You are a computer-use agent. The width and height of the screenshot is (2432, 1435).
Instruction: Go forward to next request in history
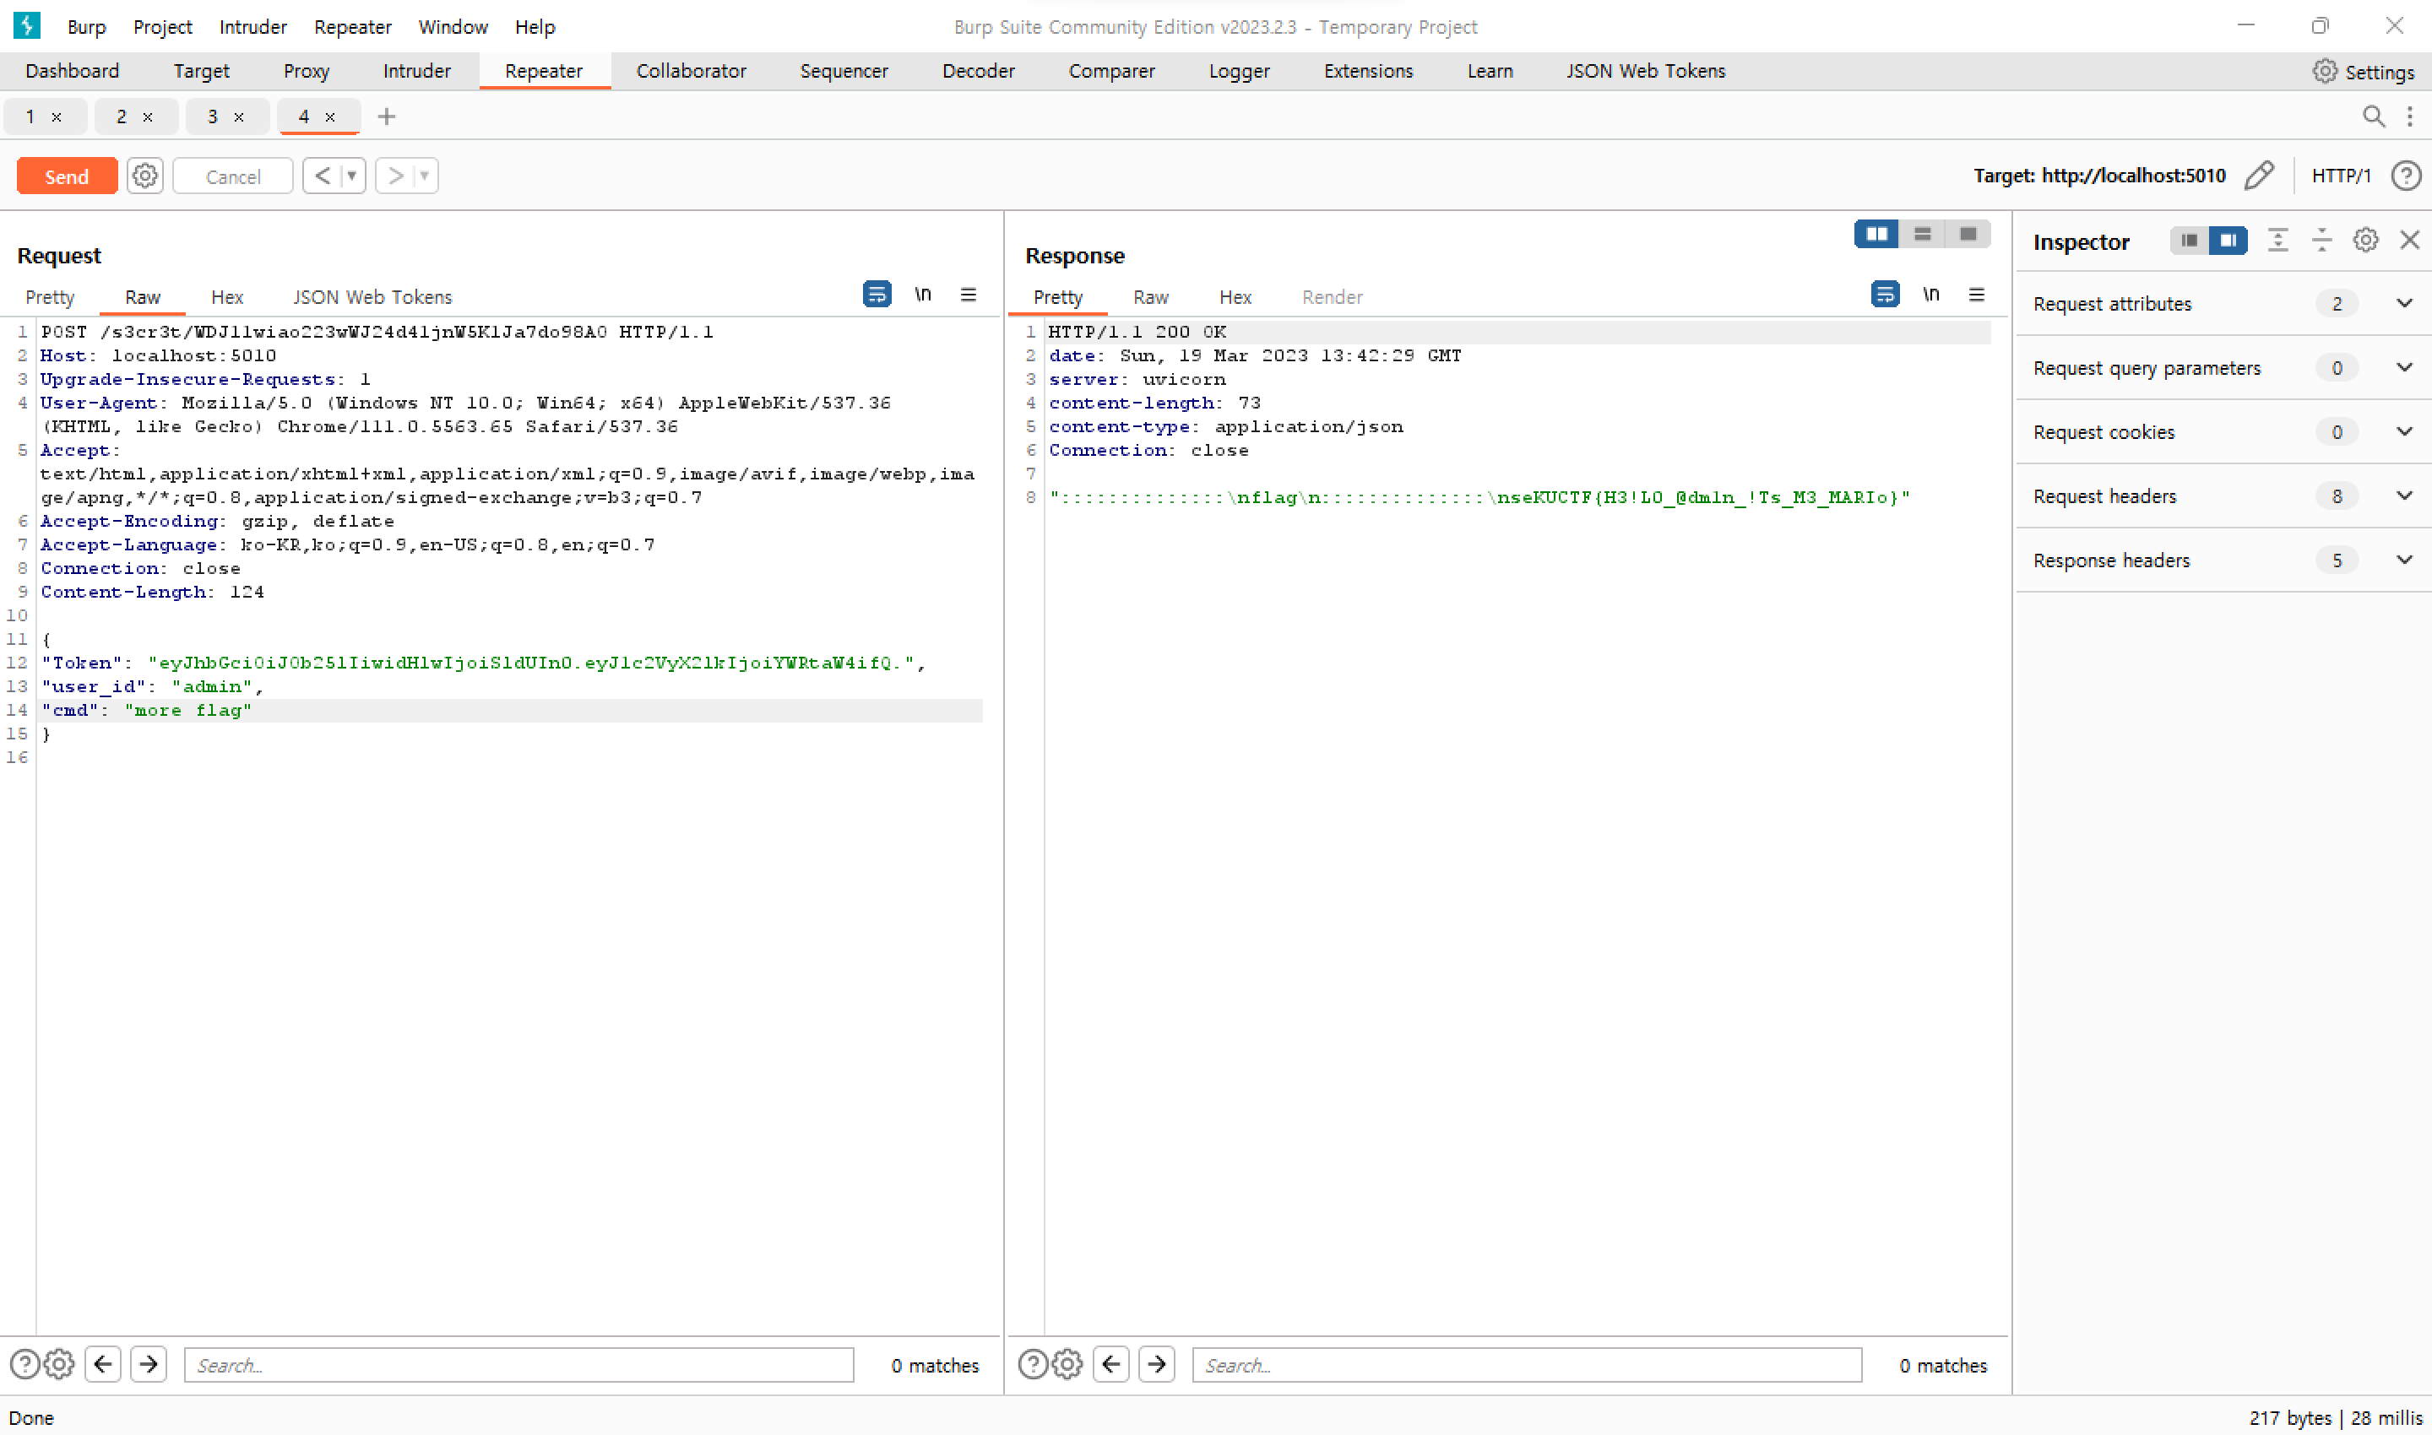point(394,176)
